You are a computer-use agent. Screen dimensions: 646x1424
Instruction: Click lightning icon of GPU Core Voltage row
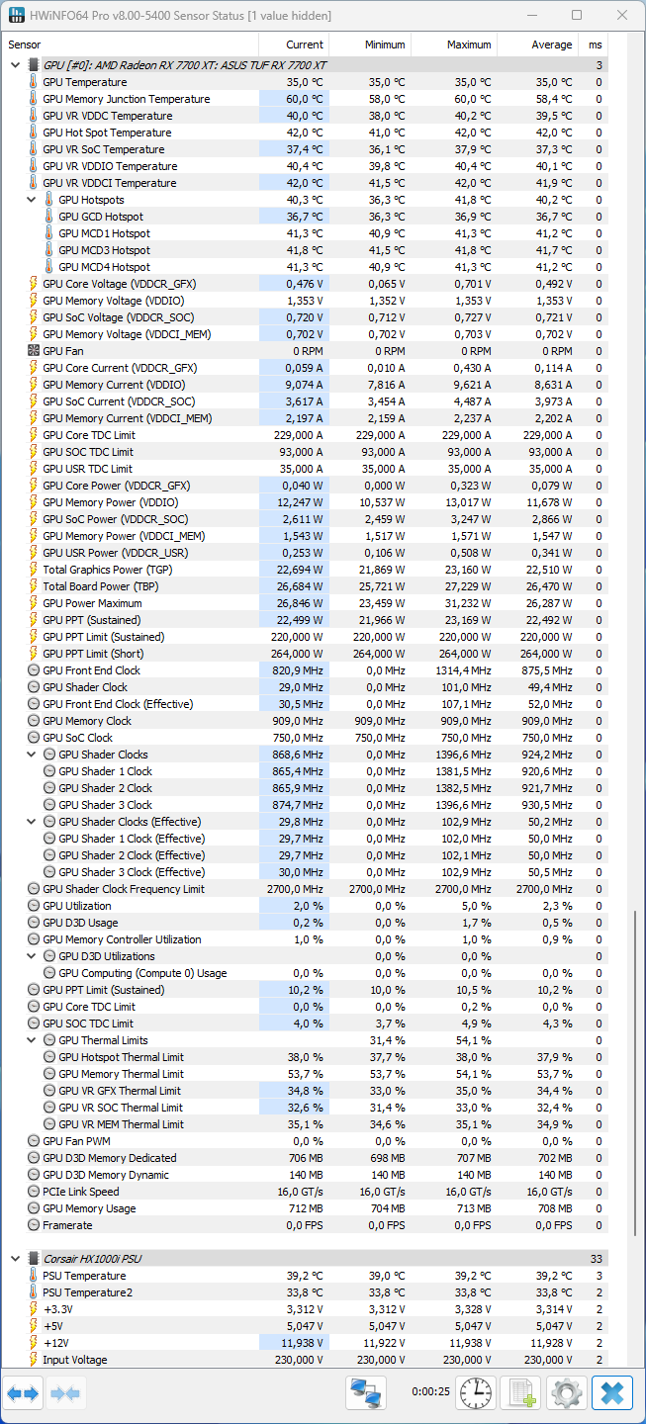coord(34,284)
